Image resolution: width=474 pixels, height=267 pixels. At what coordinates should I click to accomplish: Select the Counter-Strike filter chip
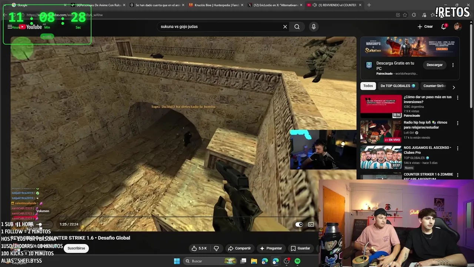click(434, 86)
